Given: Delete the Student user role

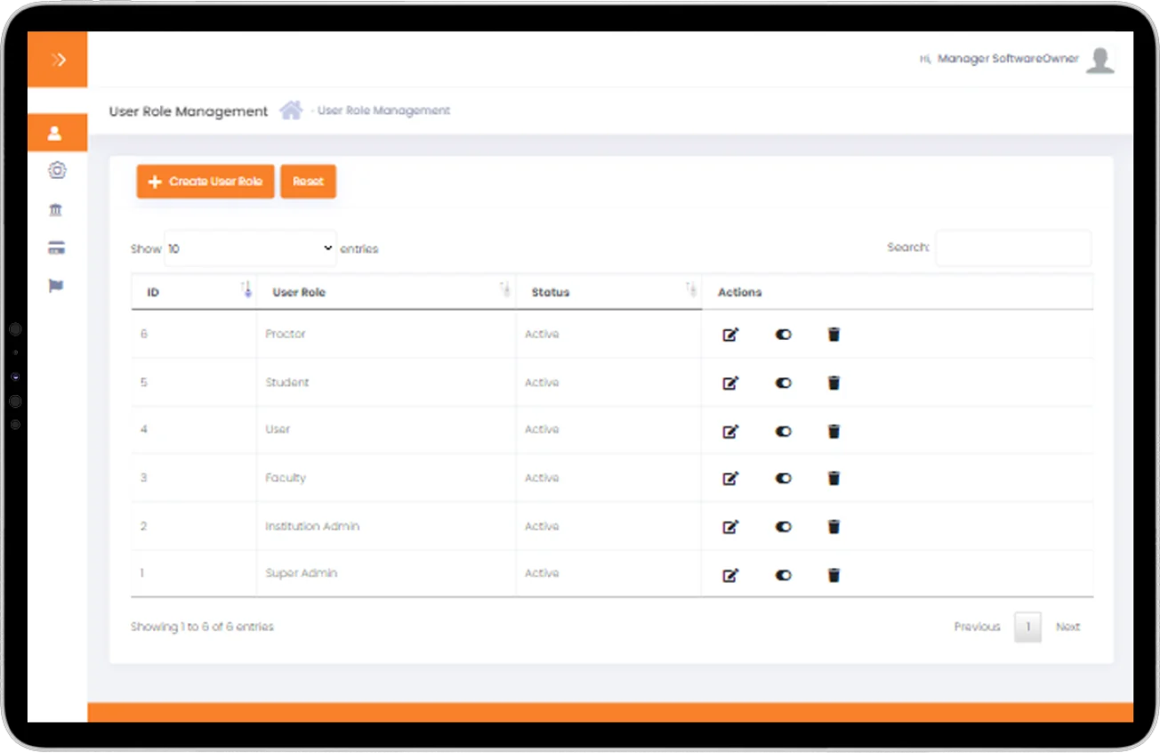Looking at the screenshot, I should coord(834,383).
